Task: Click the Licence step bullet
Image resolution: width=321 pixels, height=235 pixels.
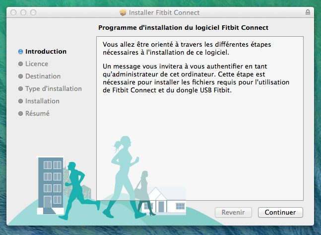Action: [x=20, y=64]
